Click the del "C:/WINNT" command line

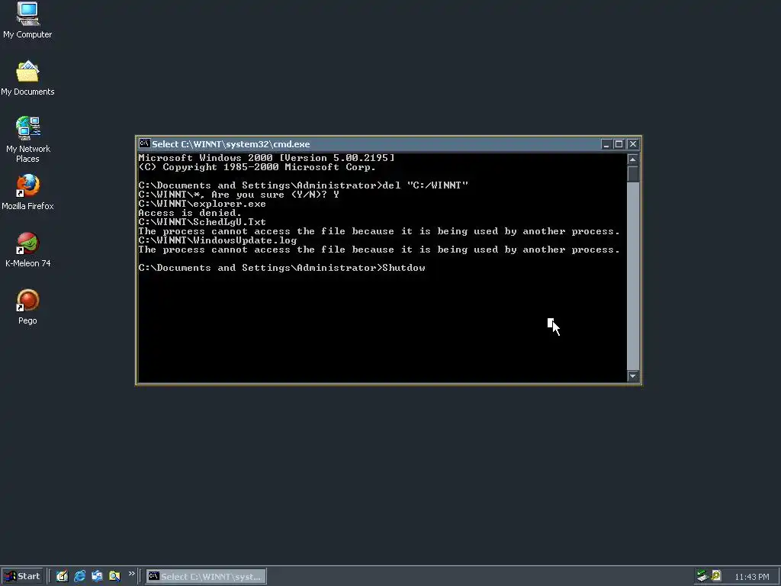click(x=304, y=185)
